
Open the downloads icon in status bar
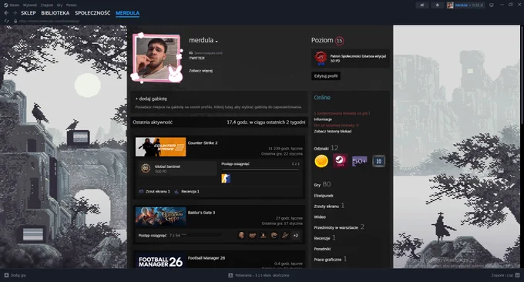(x=230, y=275)
